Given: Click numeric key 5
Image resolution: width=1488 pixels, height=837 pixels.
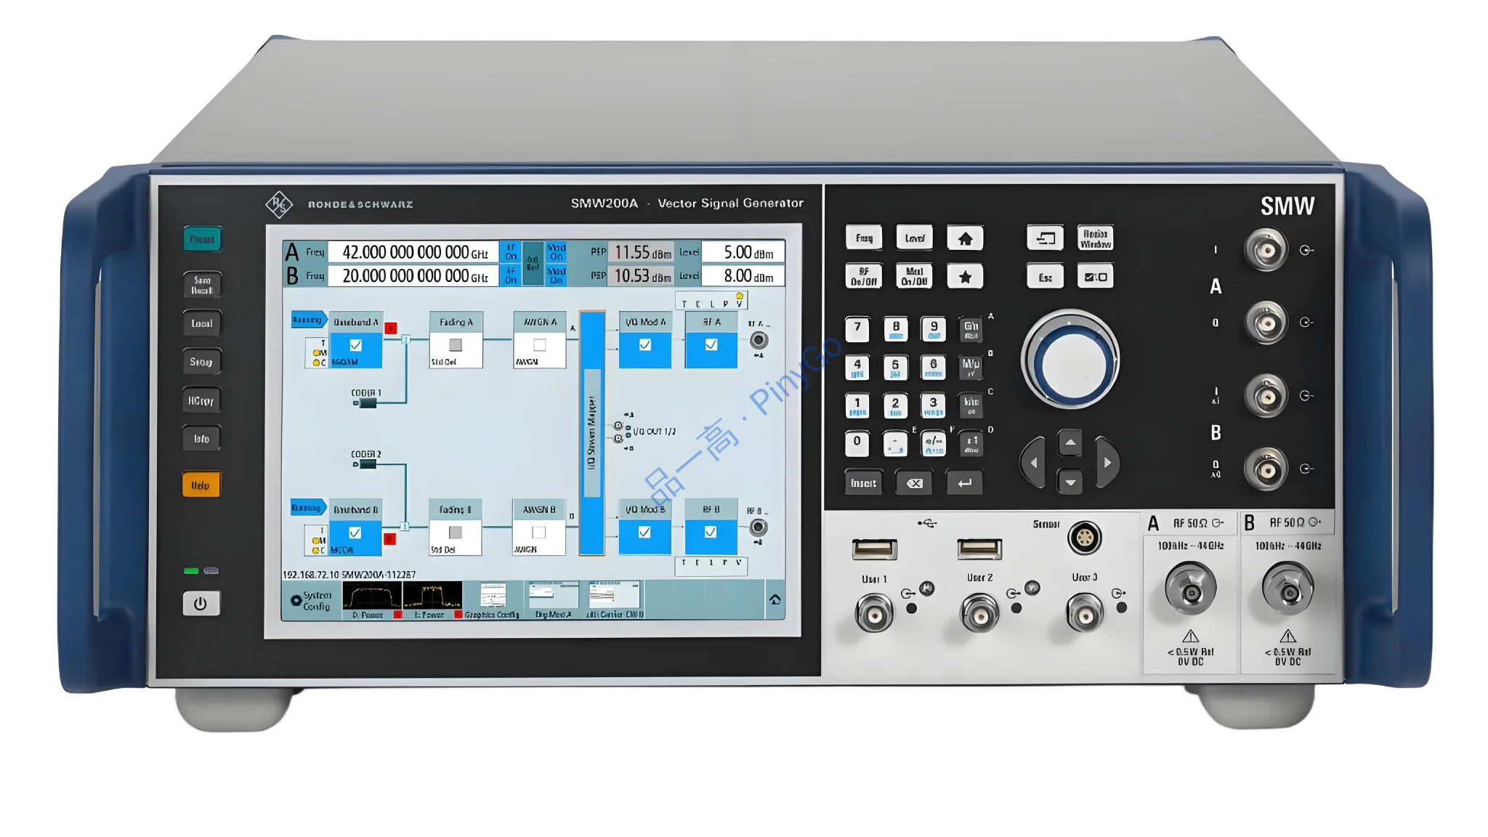Looking at the screenshot, I should pyautogui.click(x=895, y=367).
